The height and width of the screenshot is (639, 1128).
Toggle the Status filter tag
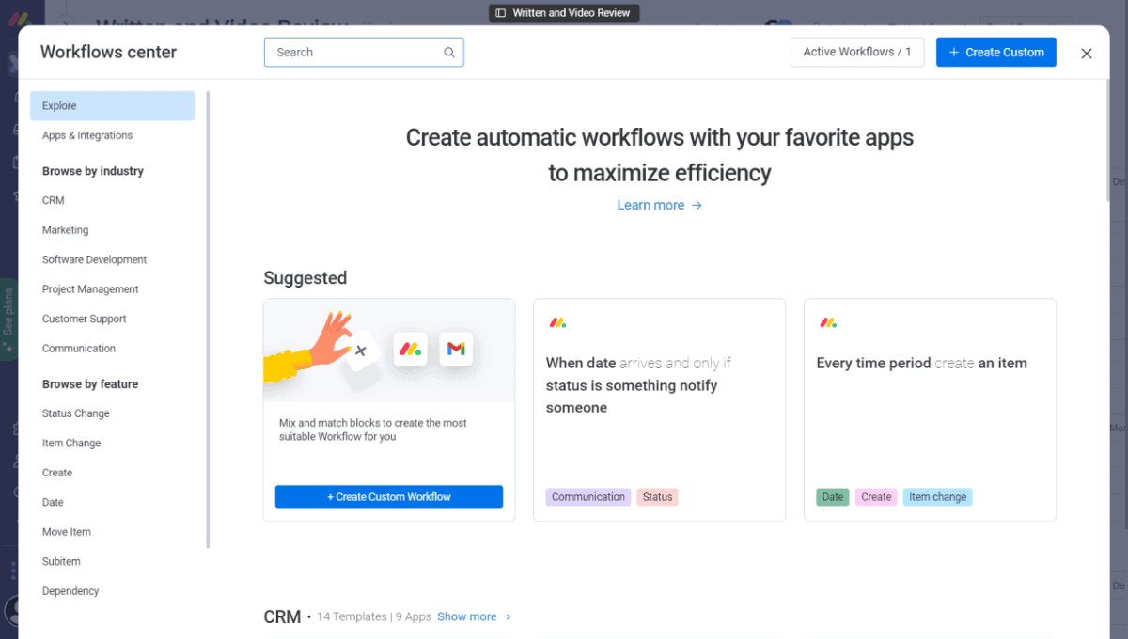657,496
